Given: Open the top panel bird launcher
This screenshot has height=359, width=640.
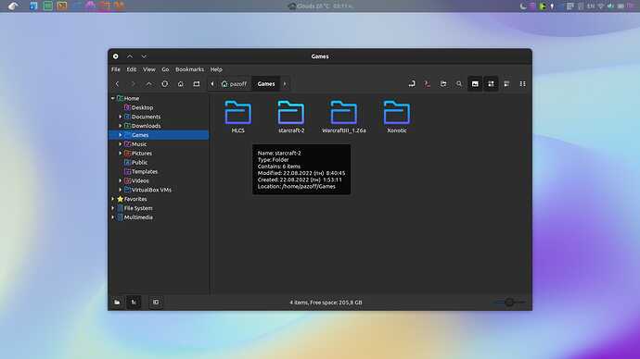Looking at the screenshot, I should click(13, 6).
